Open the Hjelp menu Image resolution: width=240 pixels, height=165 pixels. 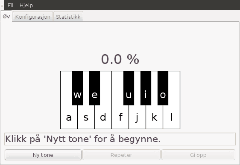point(26,5)
